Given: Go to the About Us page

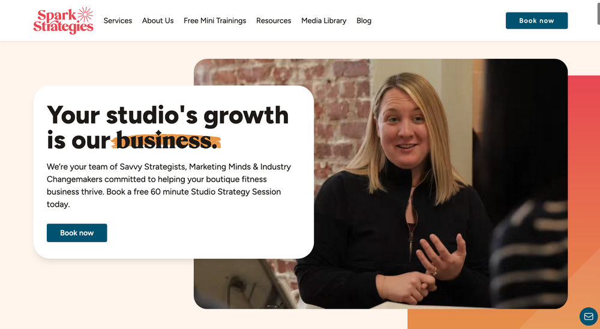Looking at the screenshot, I should (158, 20).
